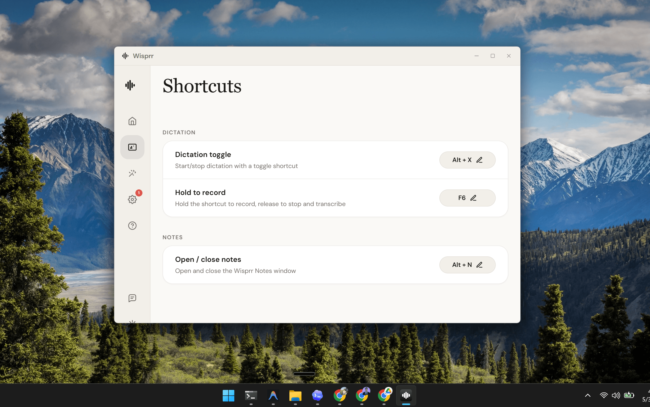Click the 'DICTATION' section label
Viewport: 650px width, 407px height.
179,132
